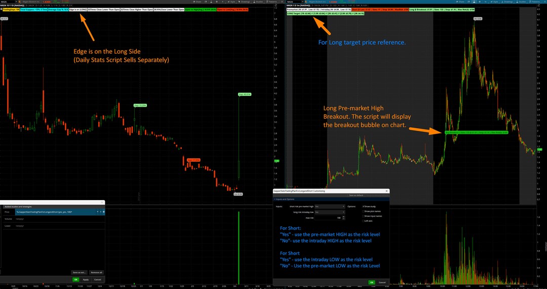The height and width of the screenshot is (289, 547).
Task: Confirm OK in GapperStats Customizing dialog
Action: pyautogui.click(x=372, y=282)
